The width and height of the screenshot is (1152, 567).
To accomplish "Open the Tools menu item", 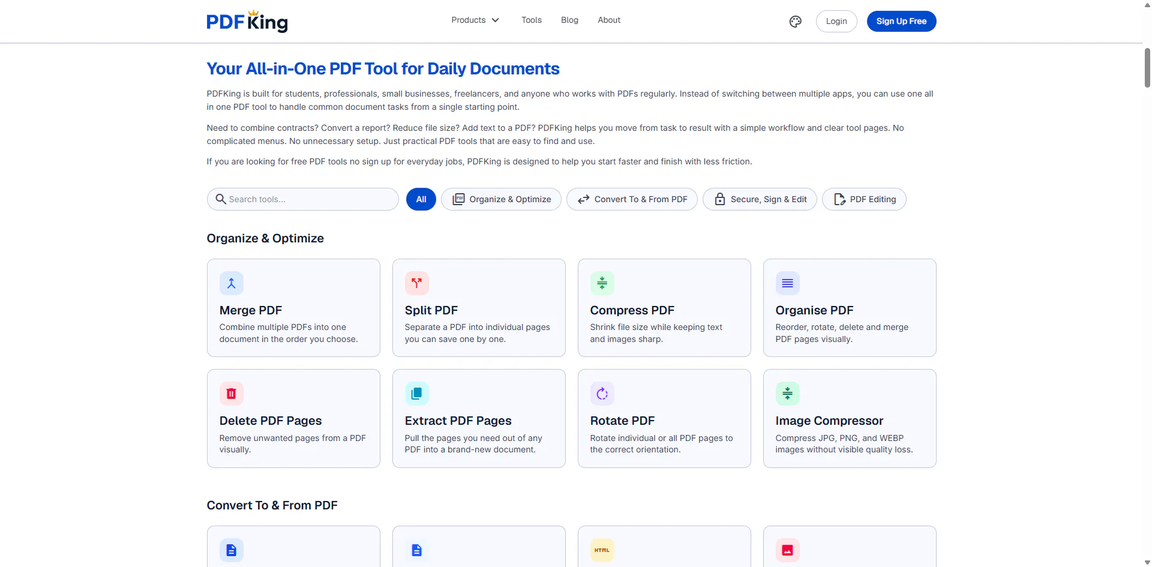I will tap(532, 20).
